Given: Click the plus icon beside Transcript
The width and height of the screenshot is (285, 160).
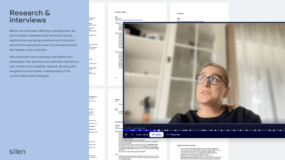Looking at the screenshot, I should click(168, 135).
